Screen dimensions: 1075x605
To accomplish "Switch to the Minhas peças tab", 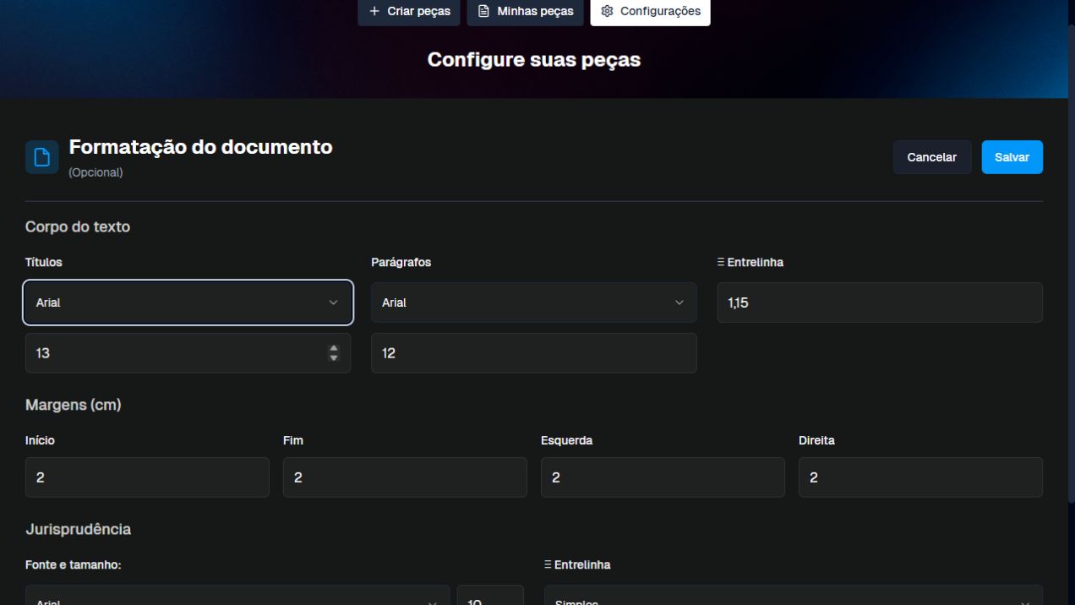I will tap(525, 12).
